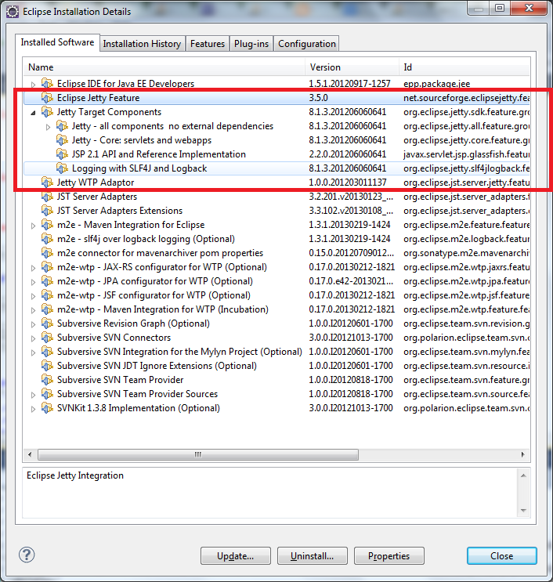553x582 pixels.
Task: Click the Eclipse IDE for Java EE feature icon
Action: tap(47, 84)
